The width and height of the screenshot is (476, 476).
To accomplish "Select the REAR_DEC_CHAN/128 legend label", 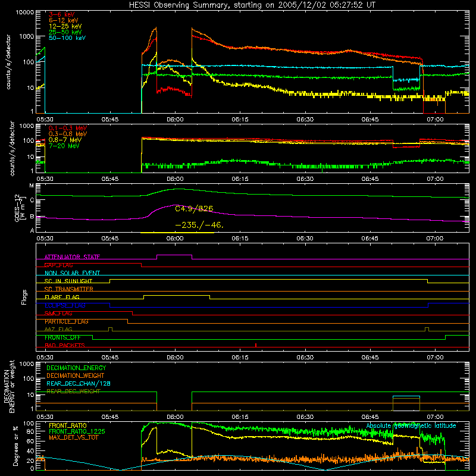I will (x=79, y=384).
